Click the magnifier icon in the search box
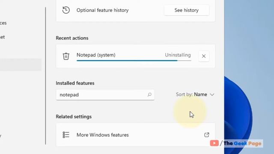This screenshot has height=154, width=274. click(x=149, y=95)
